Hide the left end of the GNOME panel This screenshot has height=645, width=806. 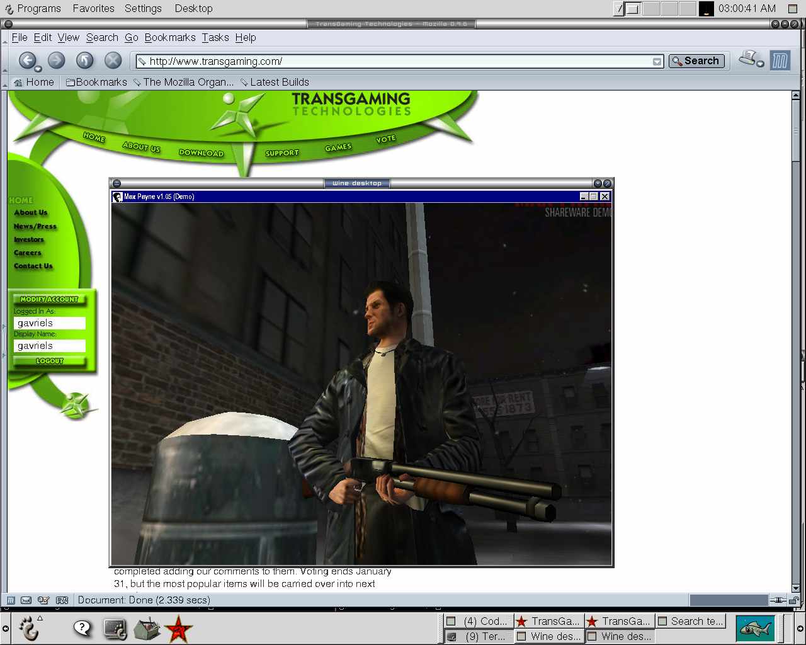point(5,629)
